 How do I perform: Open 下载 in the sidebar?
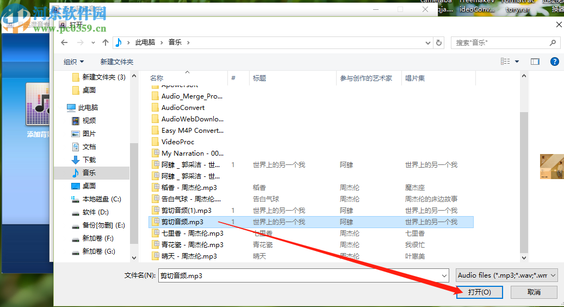pyautogui.click(x=84, y=160)
